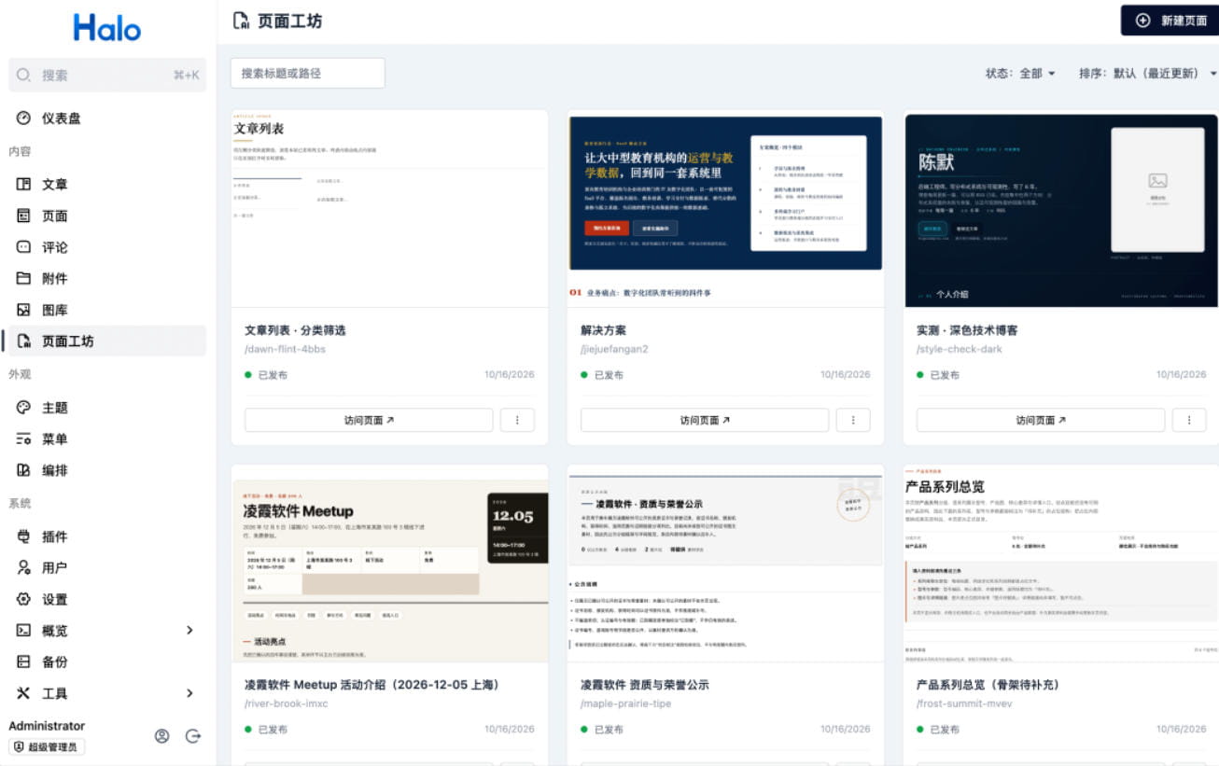1219x766 pixels.
Task: Click the 新建页面 button
Action: 1170,21
